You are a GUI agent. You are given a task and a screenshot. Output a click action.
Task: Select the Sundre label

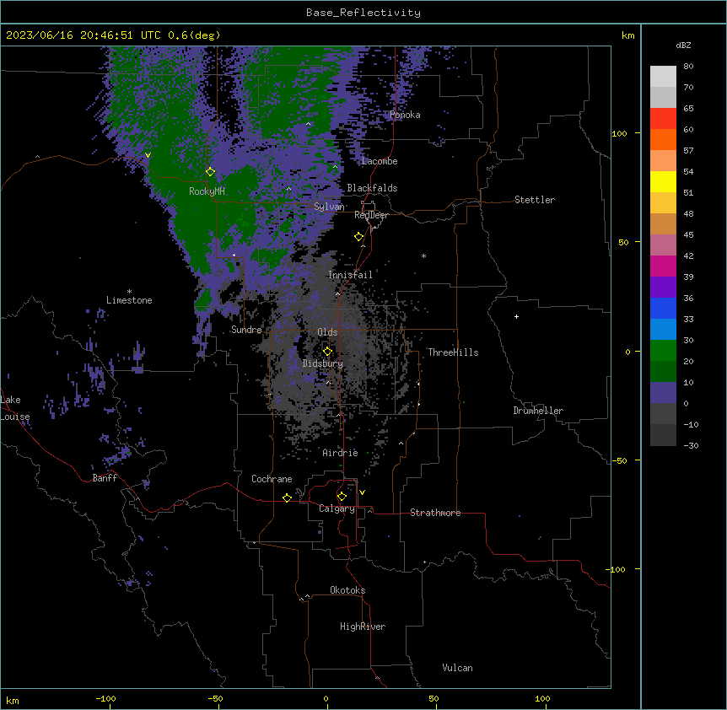pos(246,330)
